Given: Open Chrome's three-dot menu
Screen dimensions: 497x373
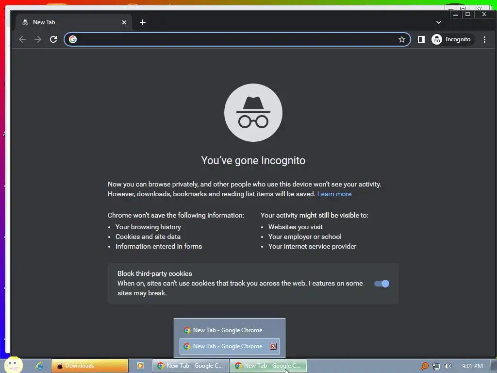Looking at the screenshot, I should [x=484, y=39].
